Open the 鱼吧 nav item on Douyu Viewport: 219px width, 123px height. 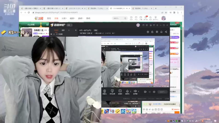tap(88, 18)
